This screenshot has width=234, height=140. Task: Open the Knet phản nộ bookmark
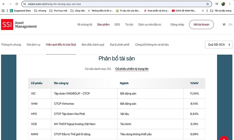(156, 11)
